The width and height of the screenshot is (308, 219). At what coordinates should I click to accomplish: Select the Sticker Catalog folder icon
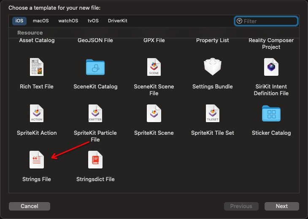271,113
